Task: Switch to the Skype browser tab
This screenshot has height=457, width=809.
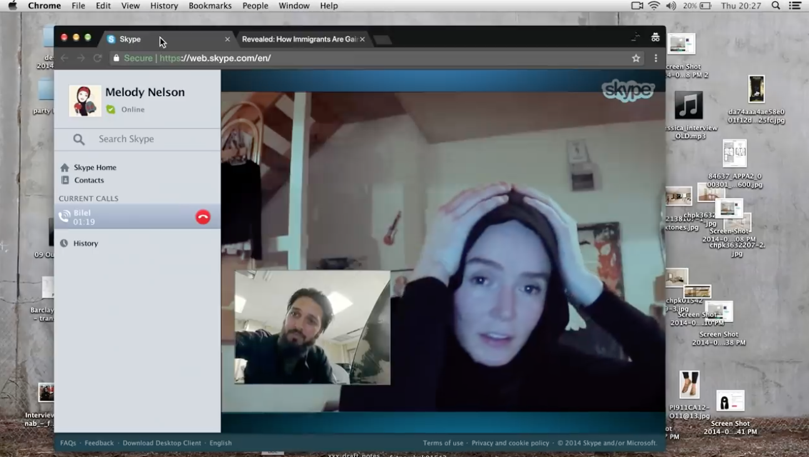Action: click(166, 39)
